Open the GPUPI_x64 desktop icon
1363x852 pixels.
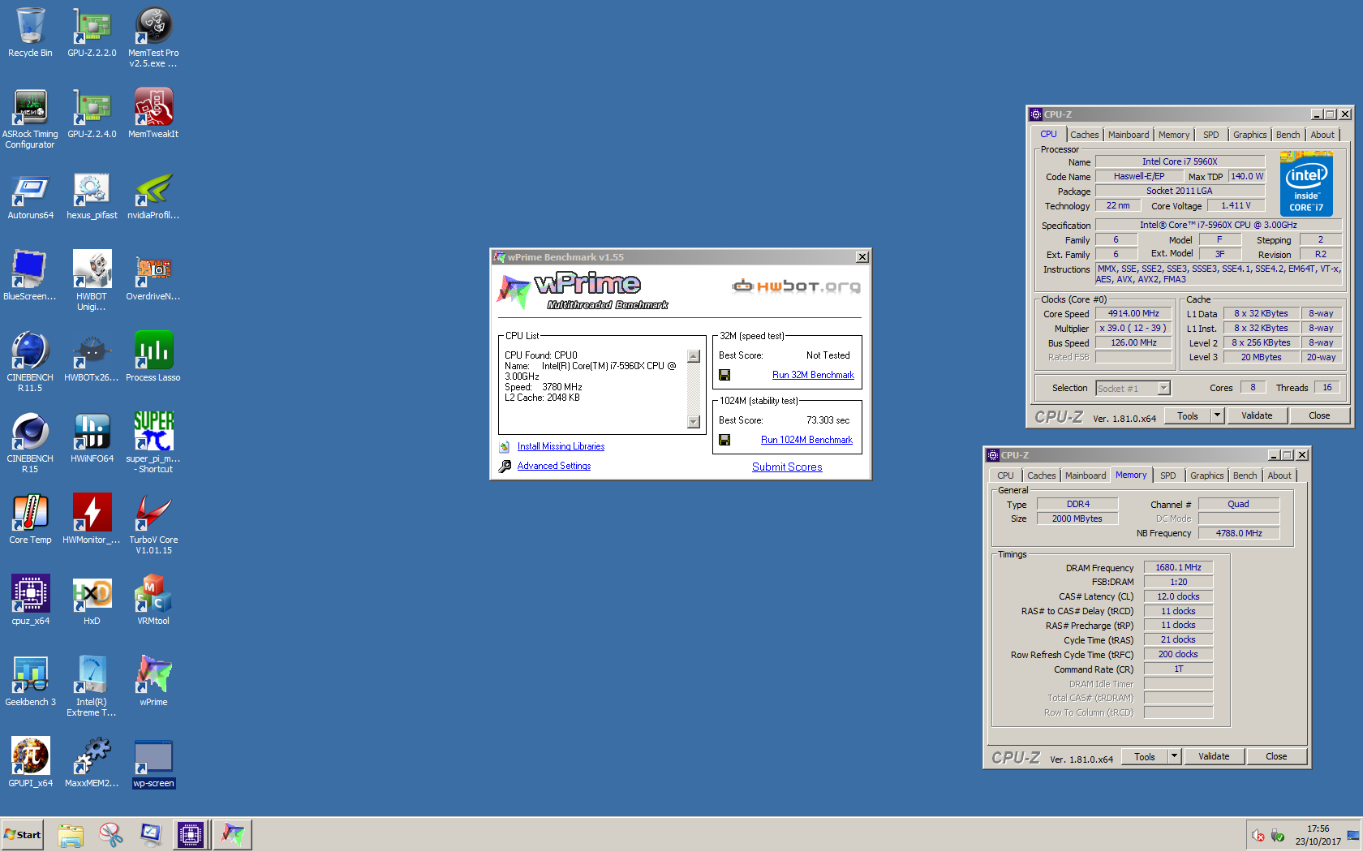pyautogui.click(x=30, y=763)
